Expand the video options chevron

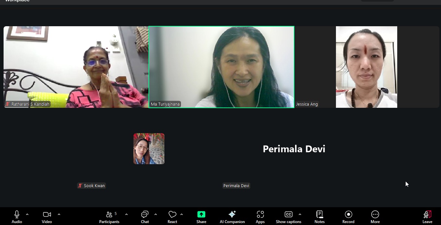point(59,214)
